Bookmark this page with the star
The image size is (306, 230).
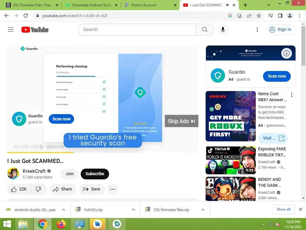(x=258, y=16)
